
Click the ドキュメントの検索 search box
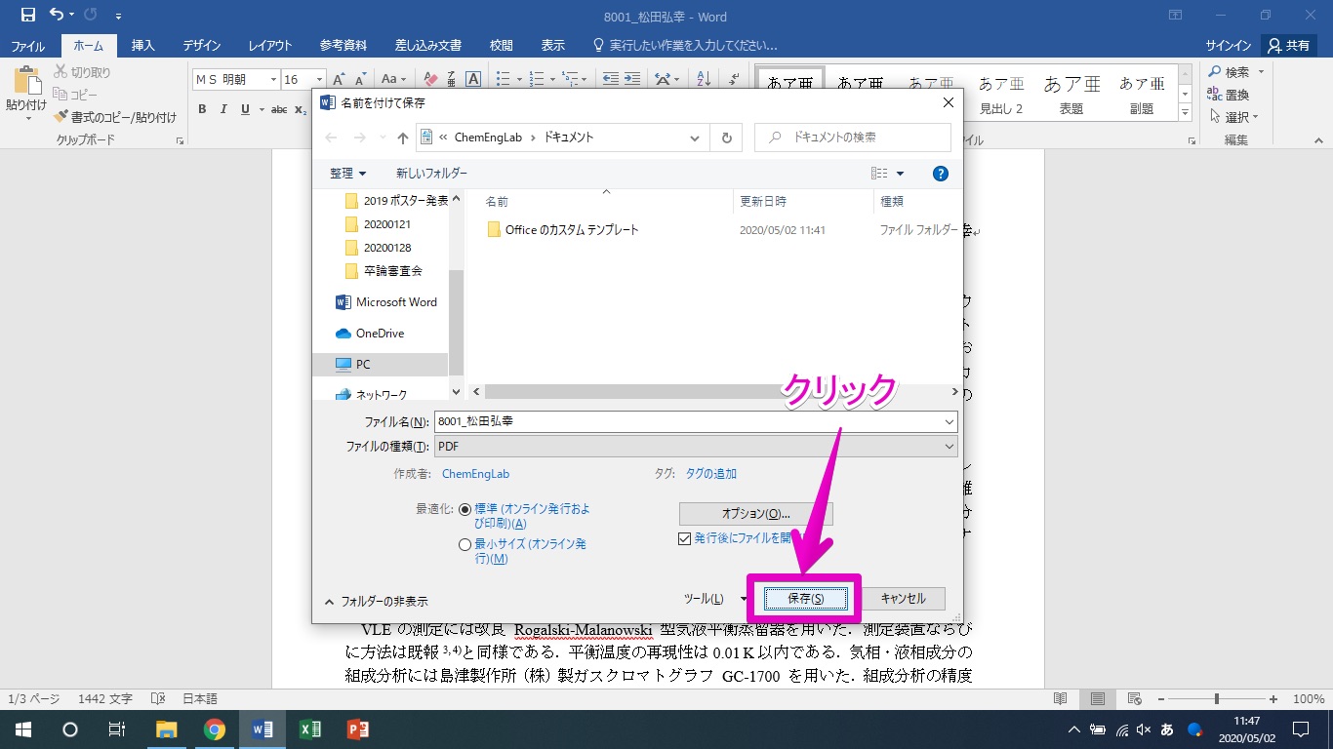[x=853, y=138]
